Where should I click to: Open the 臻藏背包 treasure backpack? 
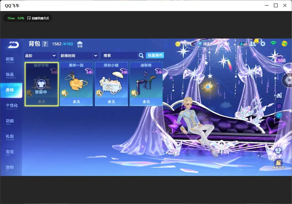[x=278, y=164]
